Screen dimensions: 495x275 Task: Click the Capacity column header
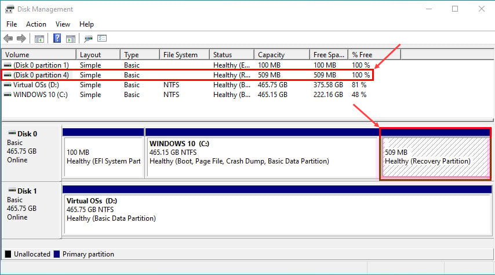(281, 55)
